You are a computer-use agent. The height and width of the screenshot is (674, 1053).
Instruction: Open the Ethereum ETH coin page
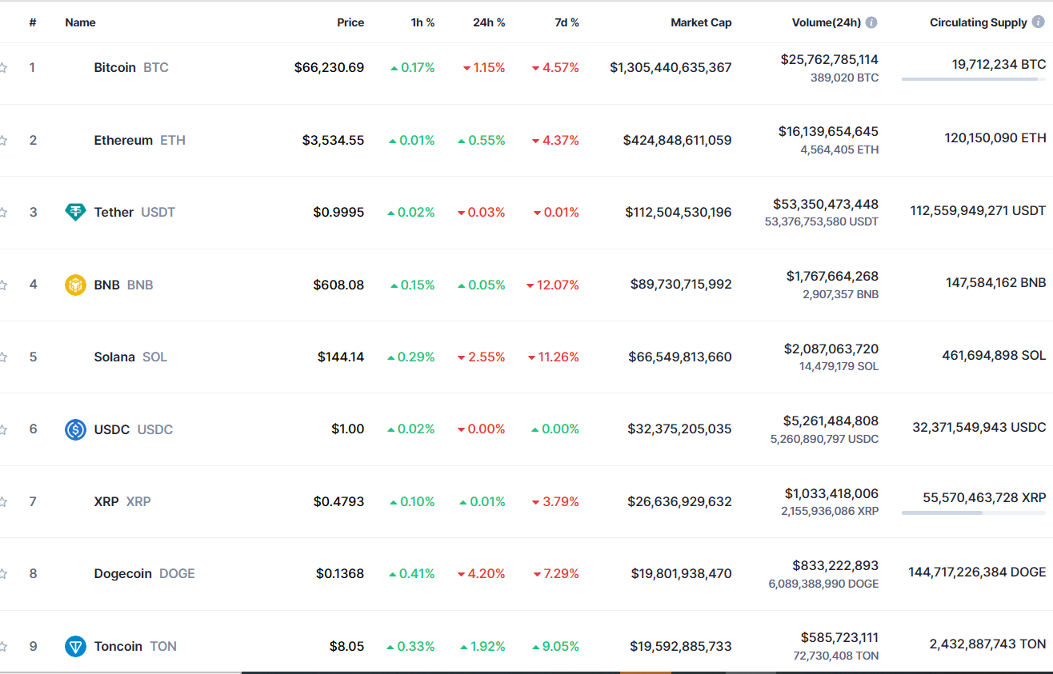[139, 140]
